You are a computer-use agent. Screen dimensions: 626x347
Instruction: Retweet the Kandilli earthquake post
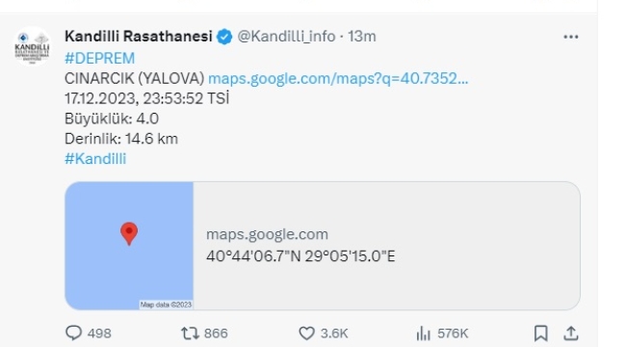point(190,333)
